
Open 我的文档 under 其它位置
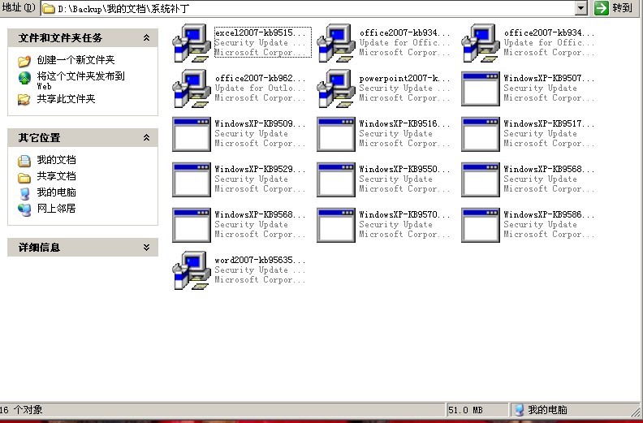coord(56,160)
